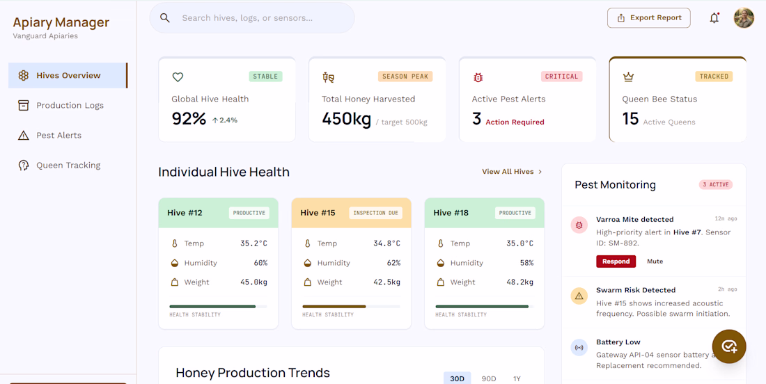Viewport: 766px width, 384px height.
Task: Click the Hive #18 card header
Action: click(484, 213)
